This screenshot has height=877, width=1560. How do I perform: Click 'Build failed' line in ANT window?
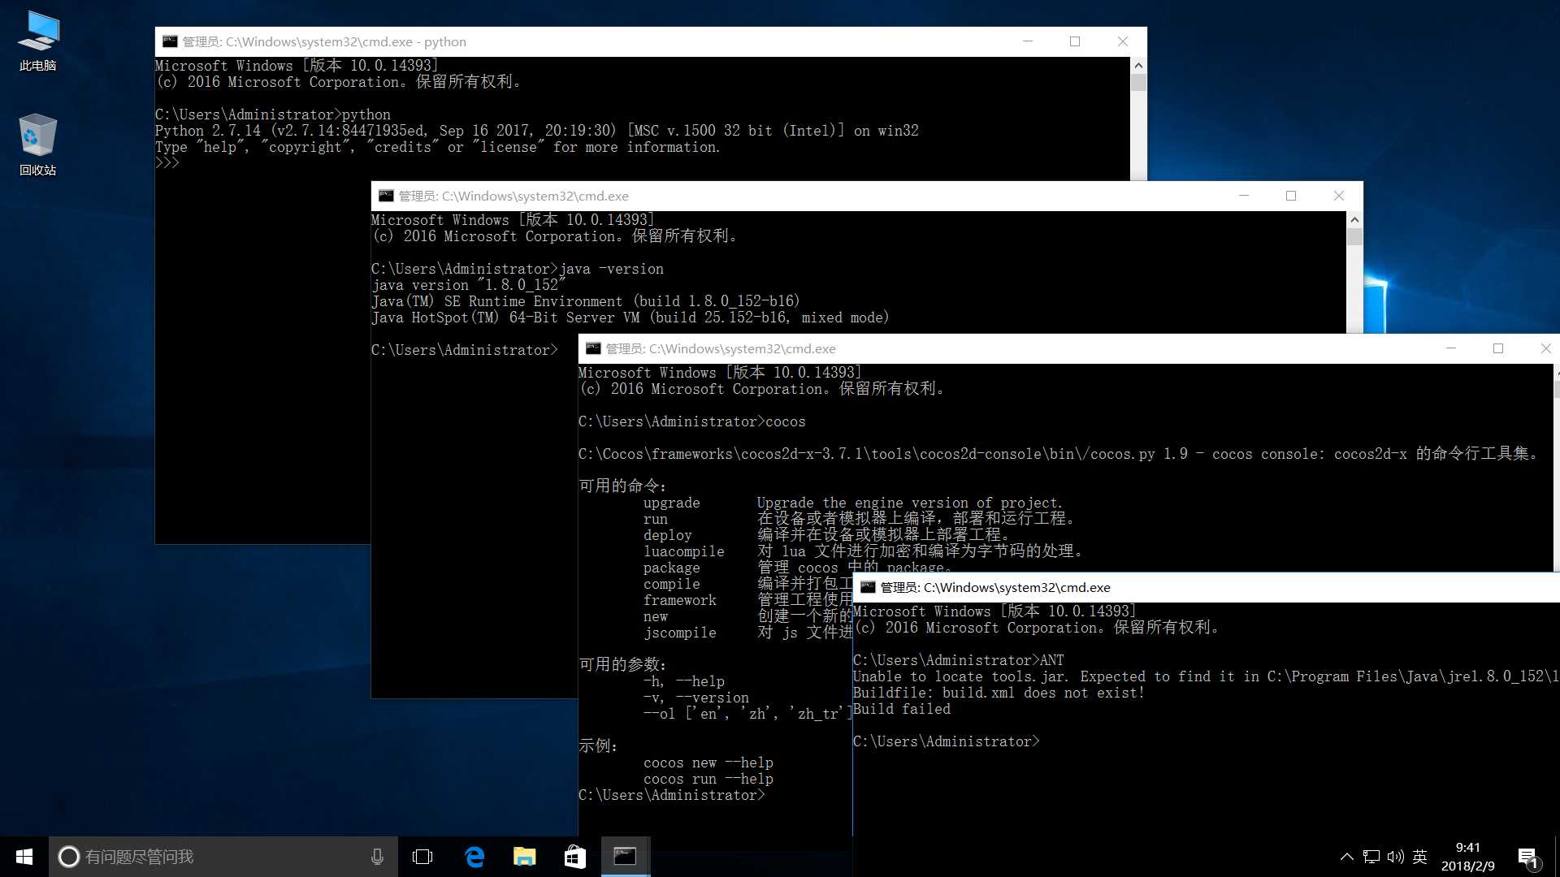(902, 709)
